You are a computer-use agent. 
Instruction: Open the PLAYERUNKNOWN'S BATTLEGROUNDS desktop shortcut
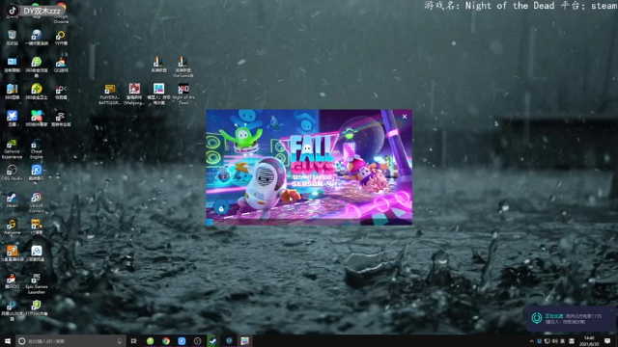(109, 93)
